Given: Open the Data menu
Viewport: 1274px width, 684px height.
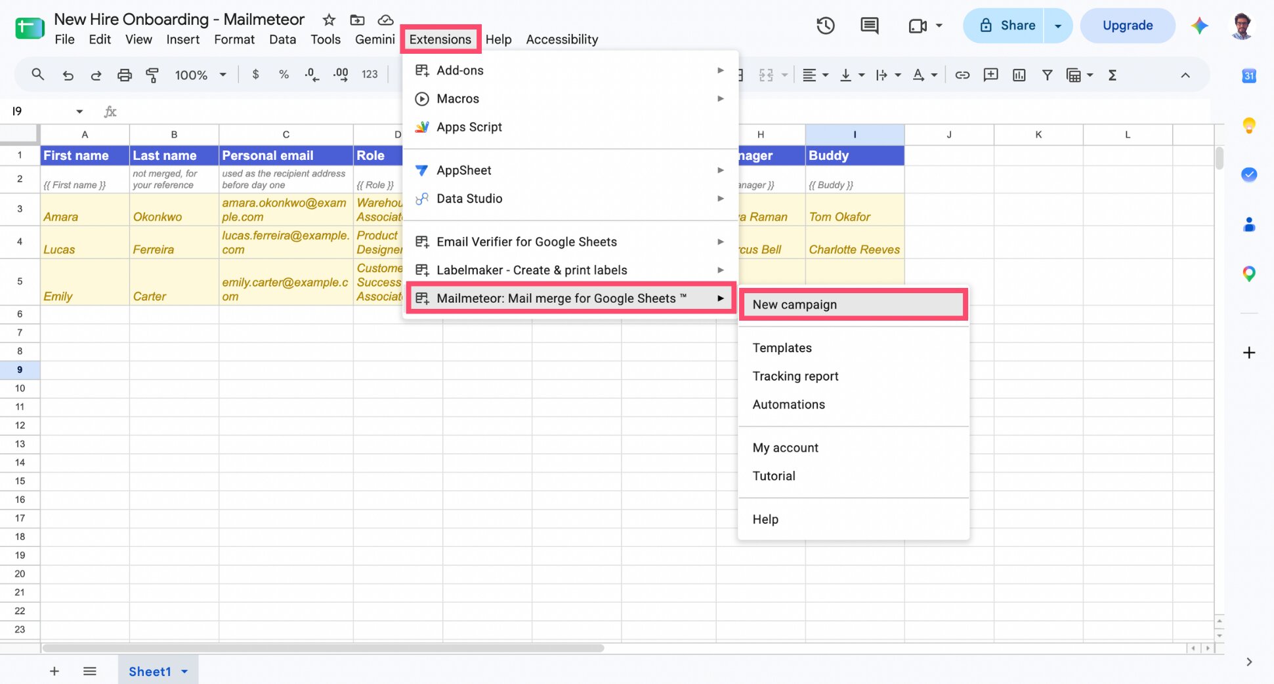Looking at the screenshot, I should tap(282, 39).
